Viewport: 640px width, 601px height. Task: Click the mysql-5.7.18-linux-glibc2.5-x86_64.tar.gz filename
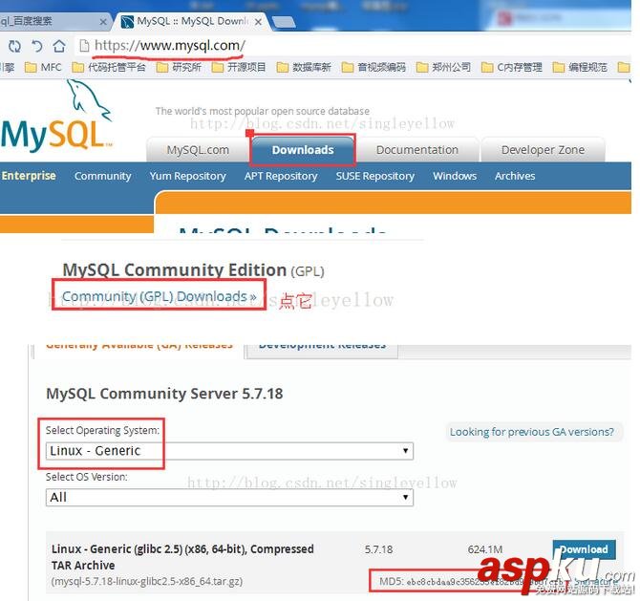coord(147,581)
